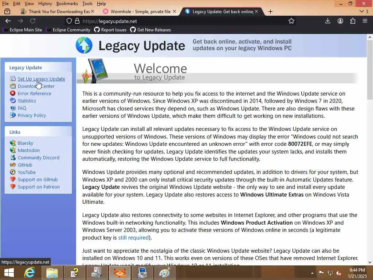Click the heart icon by Support on Patreon
The image size is (373, 280).
point(13,187)
